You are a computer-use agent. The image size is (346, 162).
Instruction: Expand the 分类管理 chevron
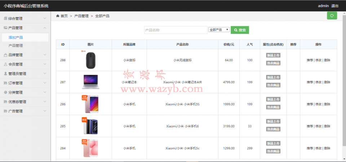pyautogui.click(x=45, y=93)
